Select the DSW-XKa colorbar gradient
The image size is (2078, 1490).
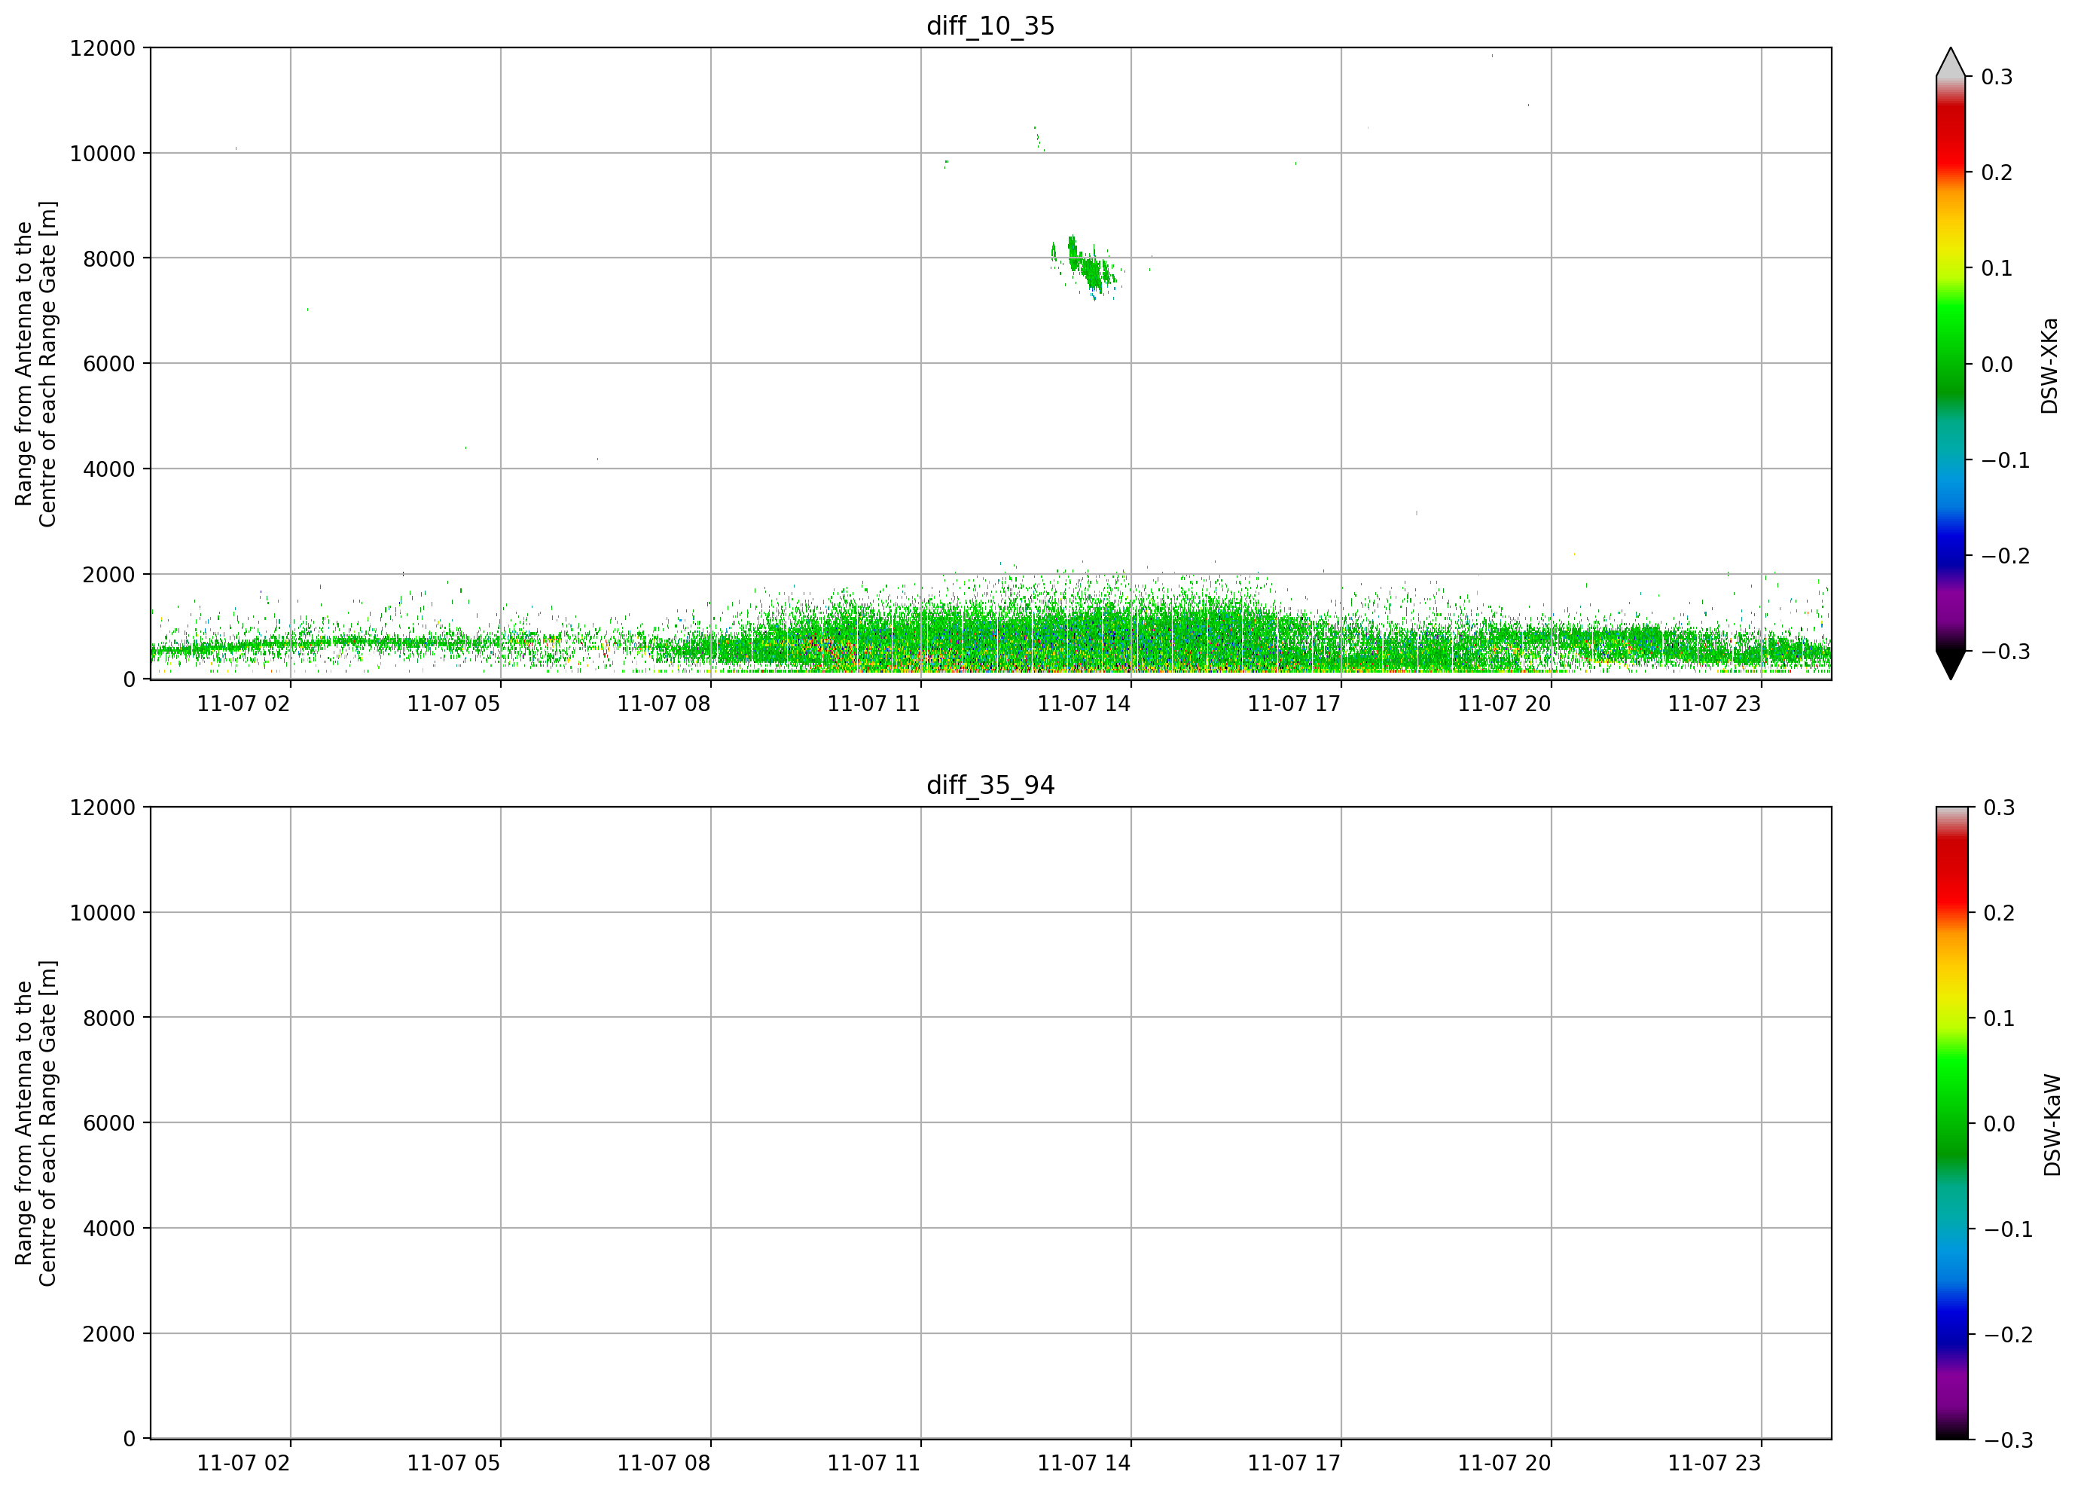[x=1951, y=364]
